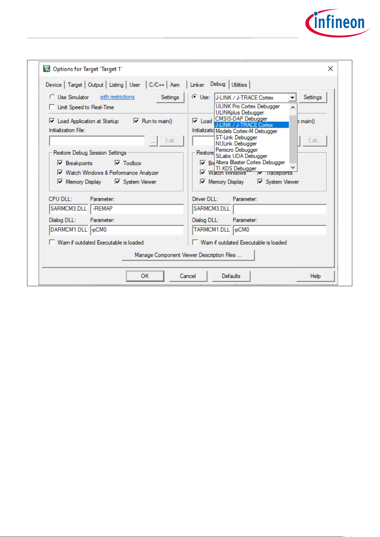Viewport: 380px width, 537px height.
Task: Switch to the C/C++ tab
Action: (x=157, y=85)
